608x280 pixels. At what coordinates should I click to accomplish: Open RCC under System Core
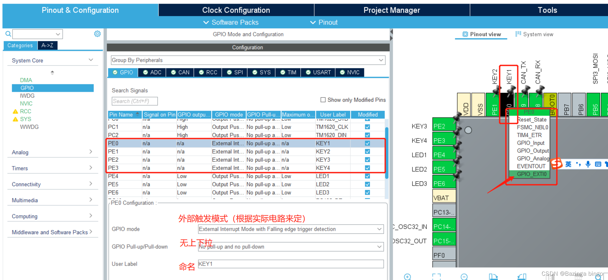(26, 111)
